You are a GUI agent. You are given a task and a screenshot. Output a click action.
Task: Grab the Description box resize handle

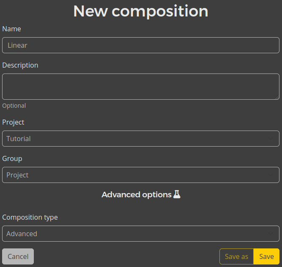[277, 97]
